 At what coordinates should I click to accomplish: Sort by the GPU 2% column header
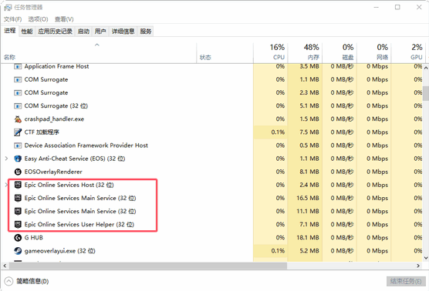[x=408, y=52]
